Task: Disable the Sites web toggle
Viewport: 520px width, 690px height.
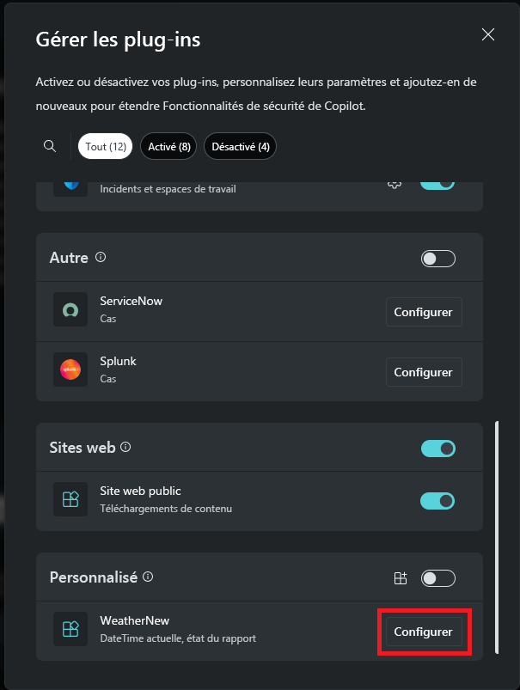Action: [x=437, y=448]
